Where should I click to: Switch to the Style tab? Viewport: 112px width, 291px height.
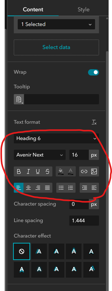tap(83, 9)
